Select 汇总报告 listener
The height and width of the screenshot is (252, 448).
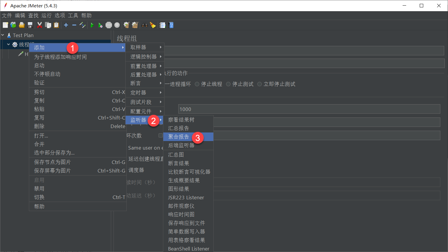(x=188, y=128)
